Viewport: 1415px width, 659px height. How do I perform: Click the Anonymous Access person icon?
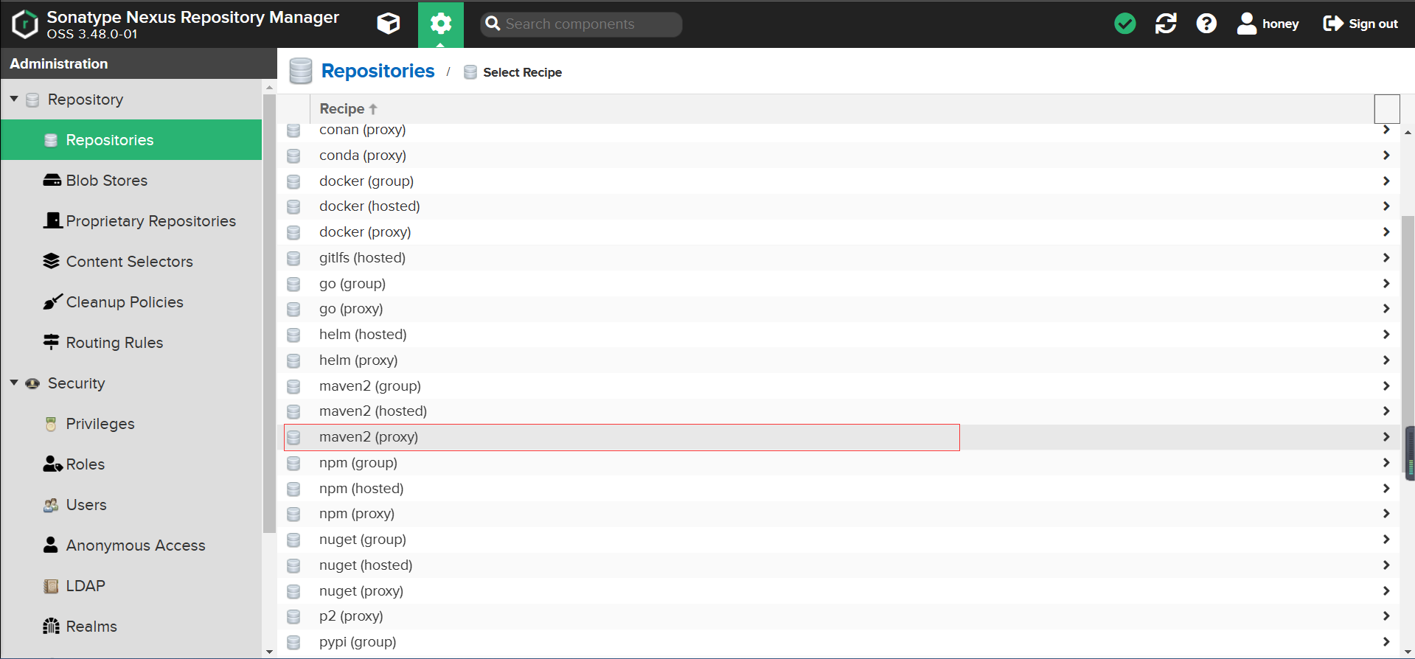pyautogui.click(x=50, y=545)
